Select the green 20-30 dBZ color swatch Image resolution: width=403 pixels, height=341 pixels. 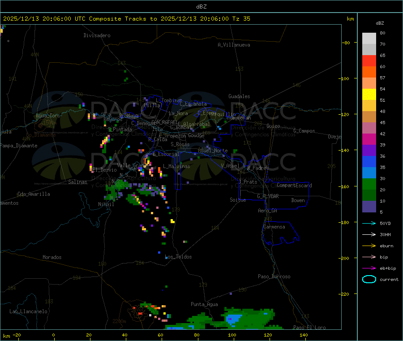(x=369, y=184)
